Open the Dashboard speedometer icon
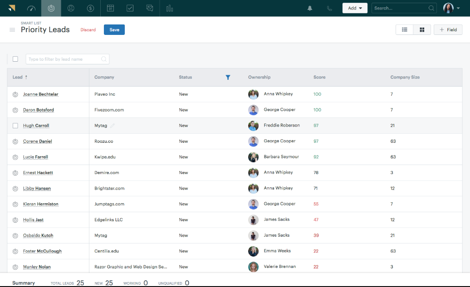The image size is (470, 287). pos(31,8)
